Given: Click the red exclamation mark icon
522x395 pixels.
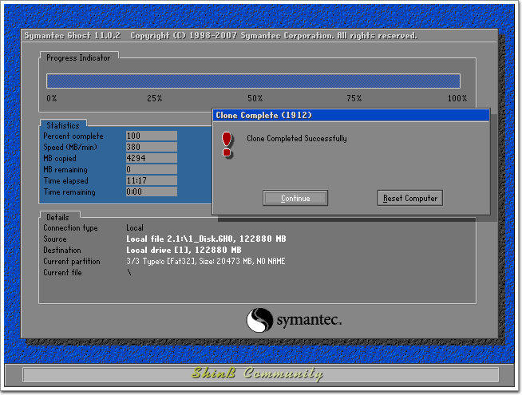Looking at the screenshot, I should [227, 144].
